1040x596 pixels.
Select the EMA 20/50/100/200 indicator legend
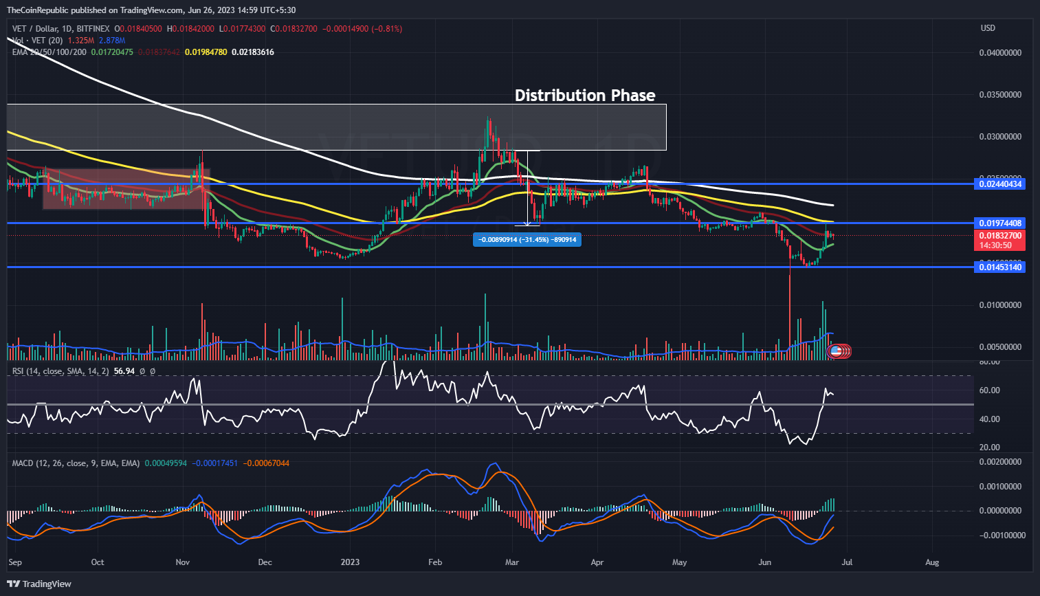pos(49,52)
